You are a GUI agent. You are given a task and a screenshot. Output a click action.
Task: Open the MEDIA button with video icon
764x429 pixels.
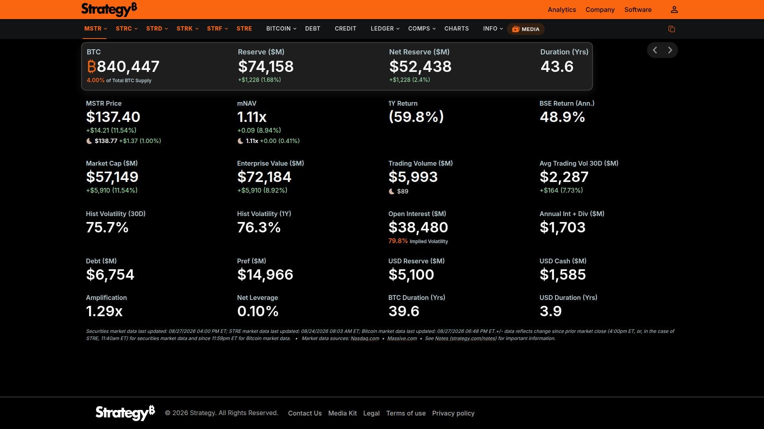(x=526, y=29)
